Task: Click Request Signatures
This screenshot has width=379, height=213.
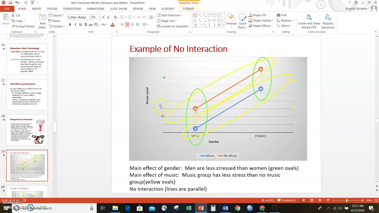Action: point(328,21)
